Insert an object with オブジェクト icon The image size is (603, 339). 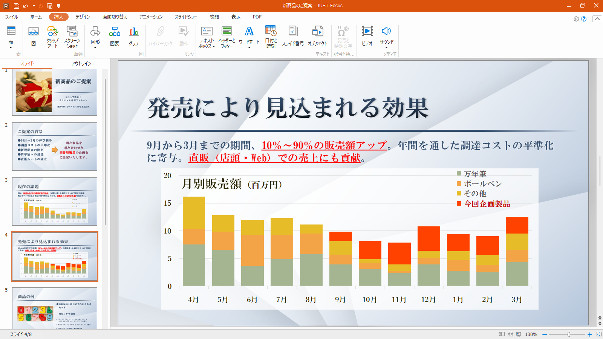point(317,37)
